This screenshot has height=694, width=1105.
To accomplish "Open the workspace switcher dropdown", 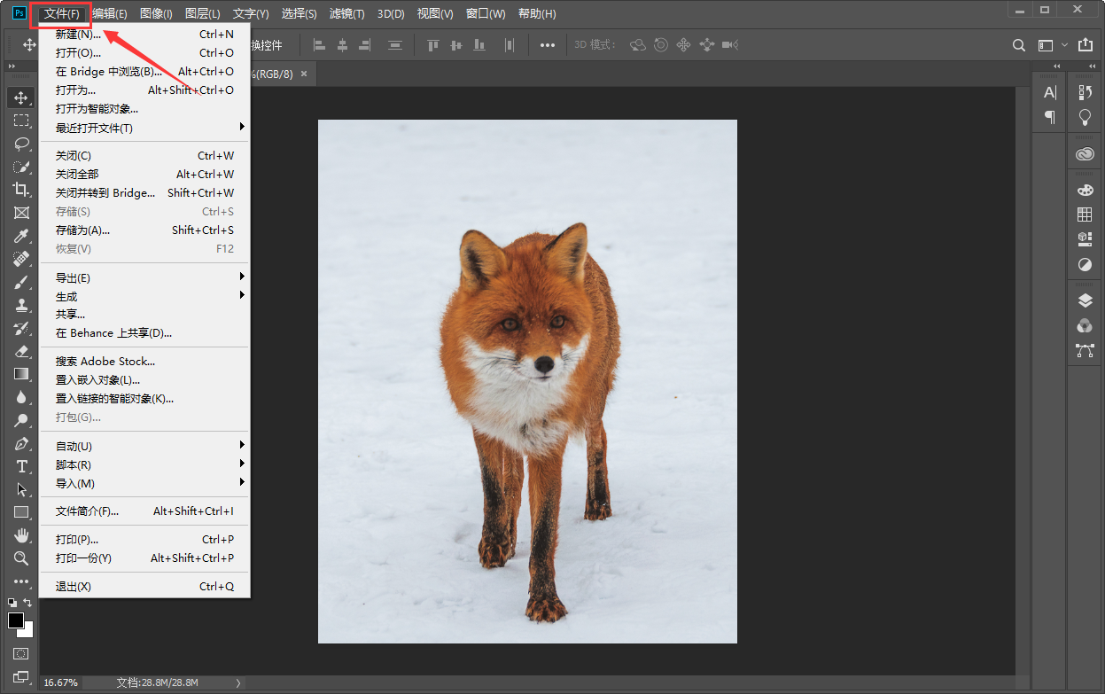I will 1053,45.
